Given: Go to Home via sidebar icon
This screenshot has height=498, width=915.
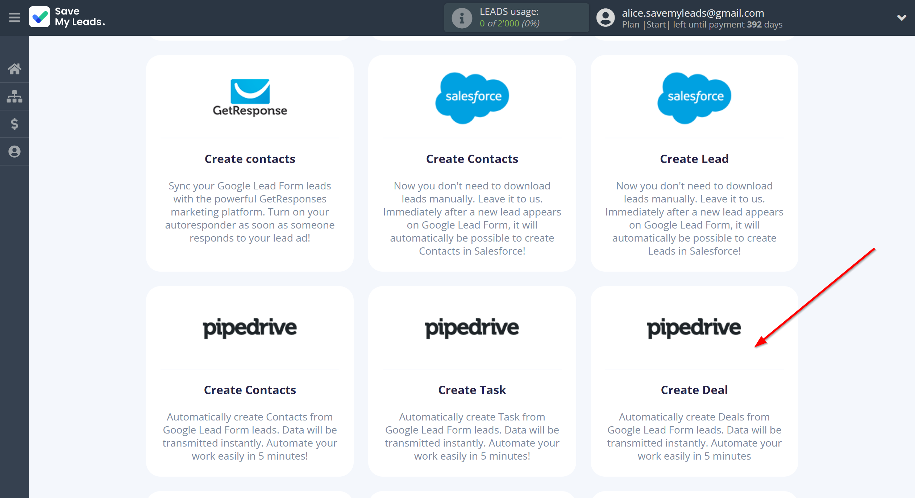Looking at the screenshot, I should 14,69.
